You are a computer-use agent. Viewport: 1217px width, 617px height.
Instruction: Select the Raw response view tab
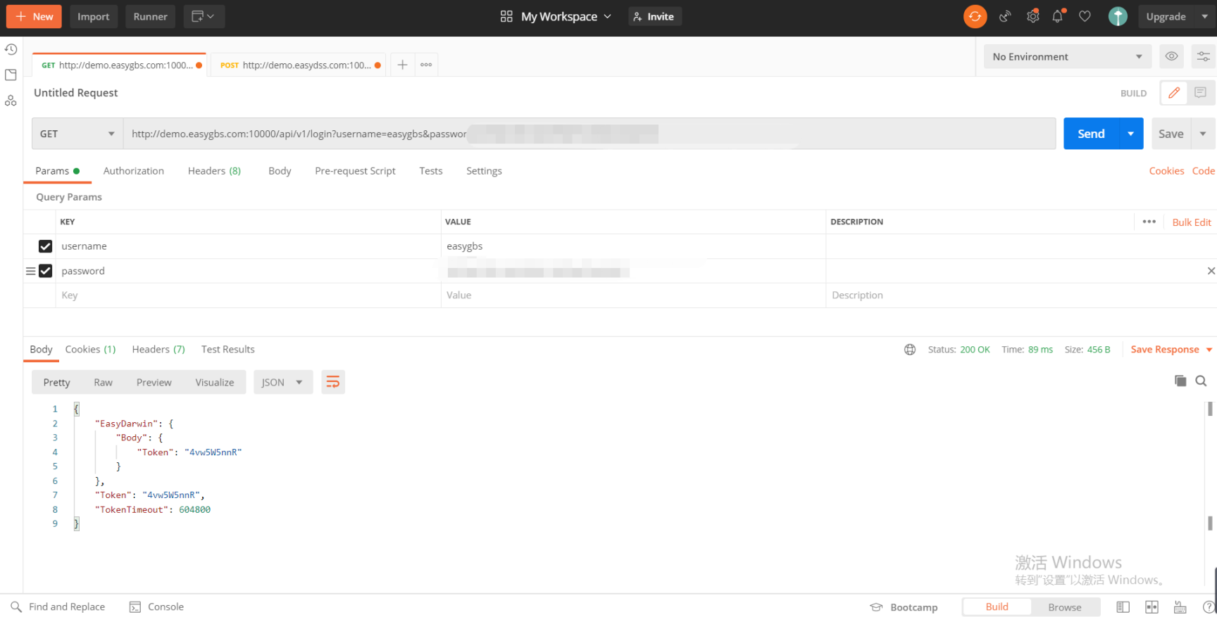pos(103,382)
